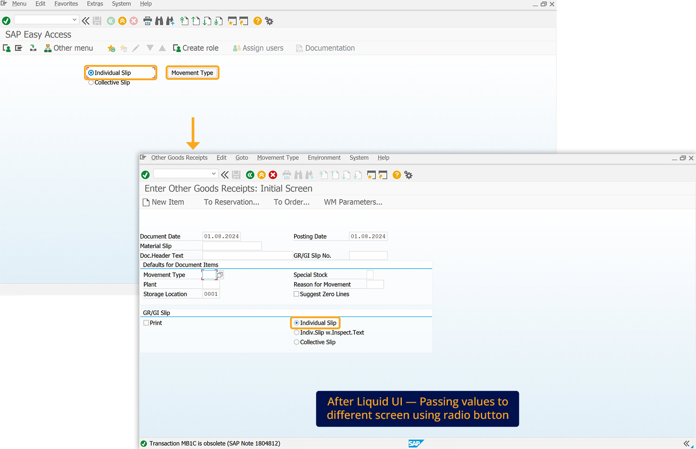Open the Goto menu

pyautogui.click(x=242, y=158)
